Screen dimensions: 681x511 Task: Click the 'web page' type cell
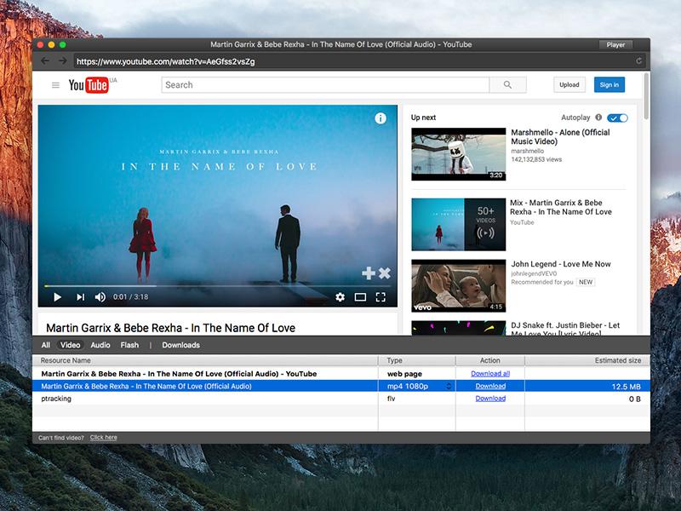pyautogui.click(x=404, y=374)
